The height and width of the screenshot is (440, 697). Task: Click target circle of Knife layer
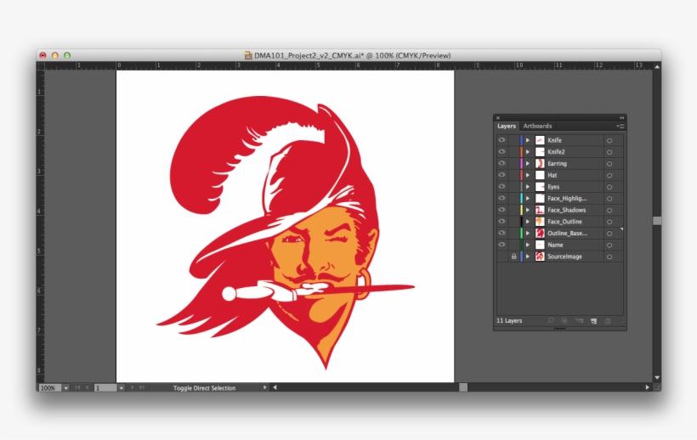[x=609, y=140]
